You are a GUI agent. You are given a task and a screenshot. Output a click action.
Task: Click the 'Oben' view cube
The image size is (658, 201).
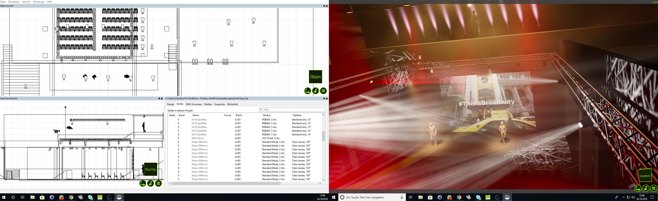315,77
